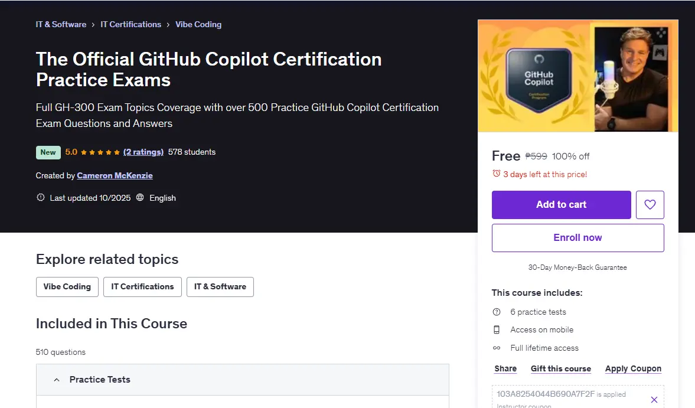Viewport: 695px width, 408px height.
Task: Click the last updated clock icon
Action: pos(40,198)
